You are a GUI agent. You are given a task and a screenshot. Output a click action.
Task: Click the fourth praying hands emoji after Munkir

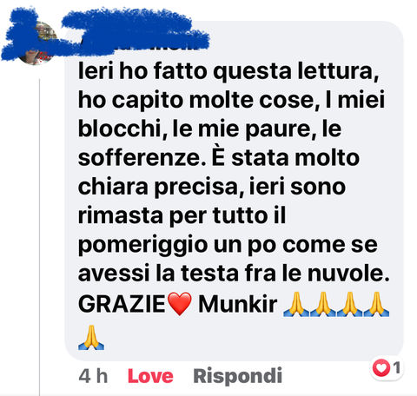tap(376, 304)
